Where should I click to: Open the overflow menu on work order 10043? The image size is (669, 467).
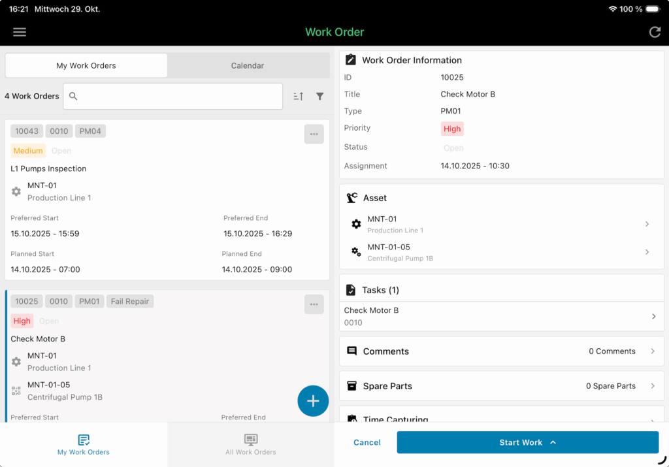pos(314,134)
